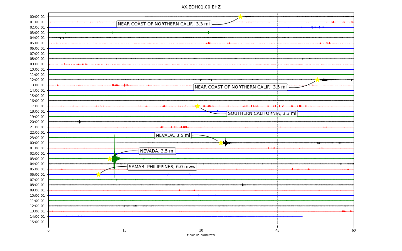Select the star marker for Northern Calif. 3.5 ml

(x=317, y=80)
